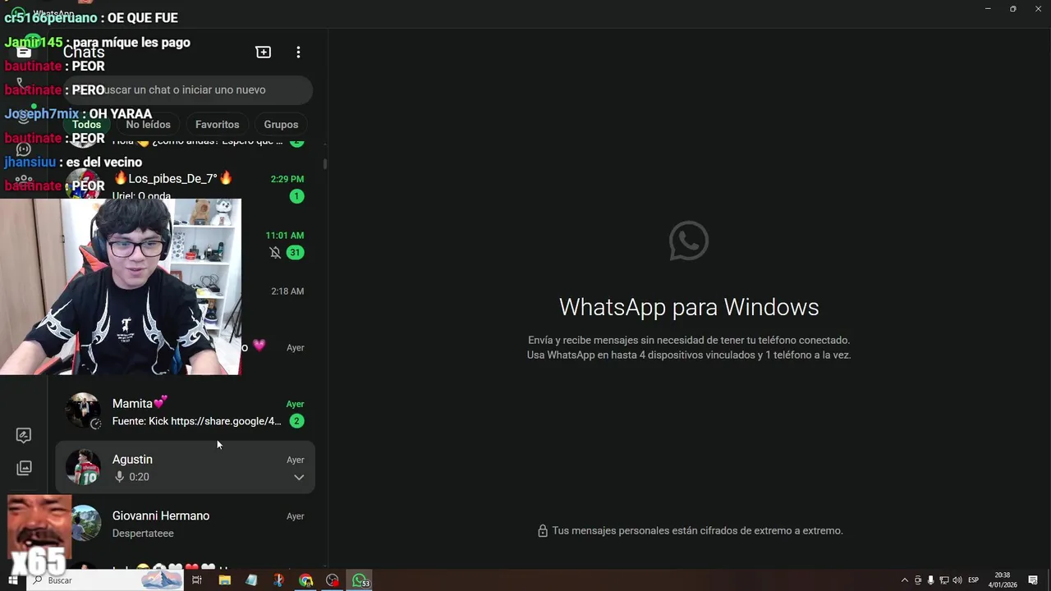Open File Explorer from taskbar
1051x591 pixels.
tap(224, 580)
